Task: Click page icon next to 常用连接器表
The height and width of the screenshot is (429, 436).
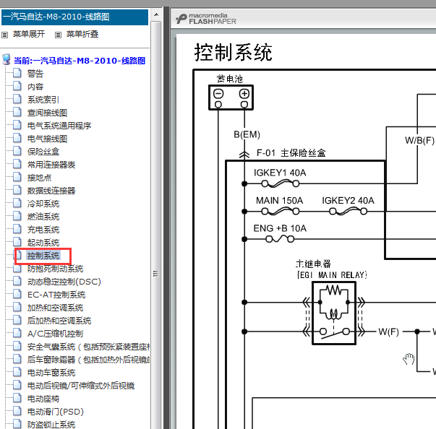Action: pyautogui.click(x=17, y=164)
